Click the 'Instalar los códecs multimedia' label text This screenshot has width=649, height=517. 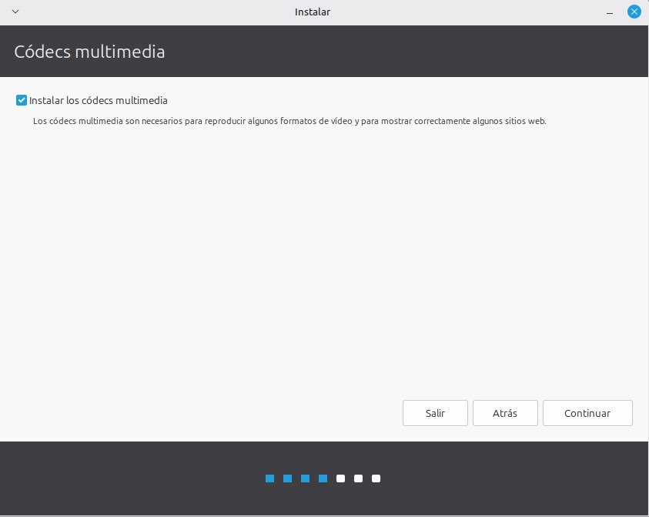point(98,100)
